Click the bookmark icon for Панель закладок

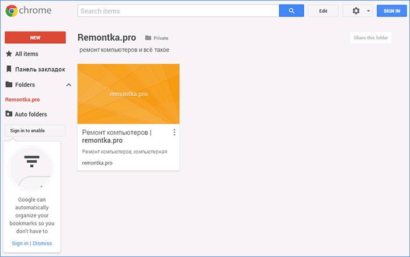tap(9, 69)
